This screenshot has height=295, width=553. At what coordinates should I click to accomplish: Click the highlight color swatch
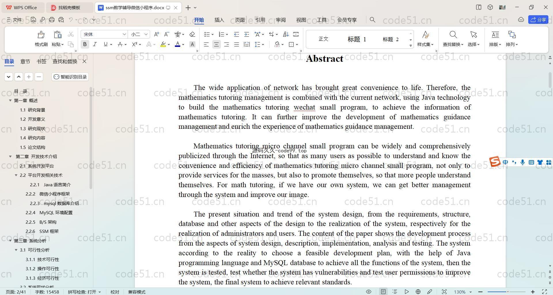click(163, 44)
